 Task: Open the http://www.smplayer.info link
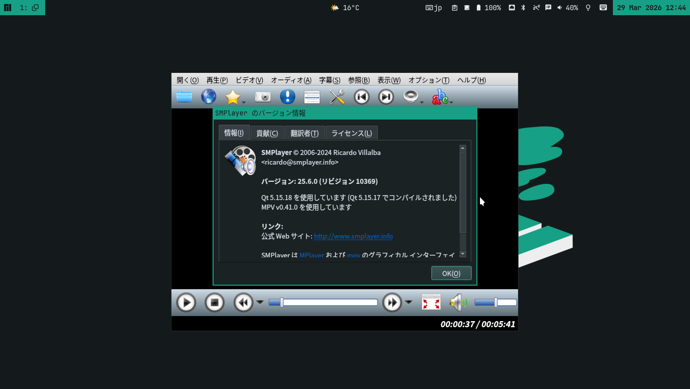[x=353, y=236]
